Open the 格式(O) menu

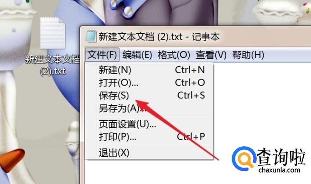coord(174,55)
